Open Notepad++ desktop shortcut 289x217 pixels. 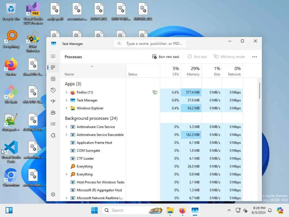[11, 122]
